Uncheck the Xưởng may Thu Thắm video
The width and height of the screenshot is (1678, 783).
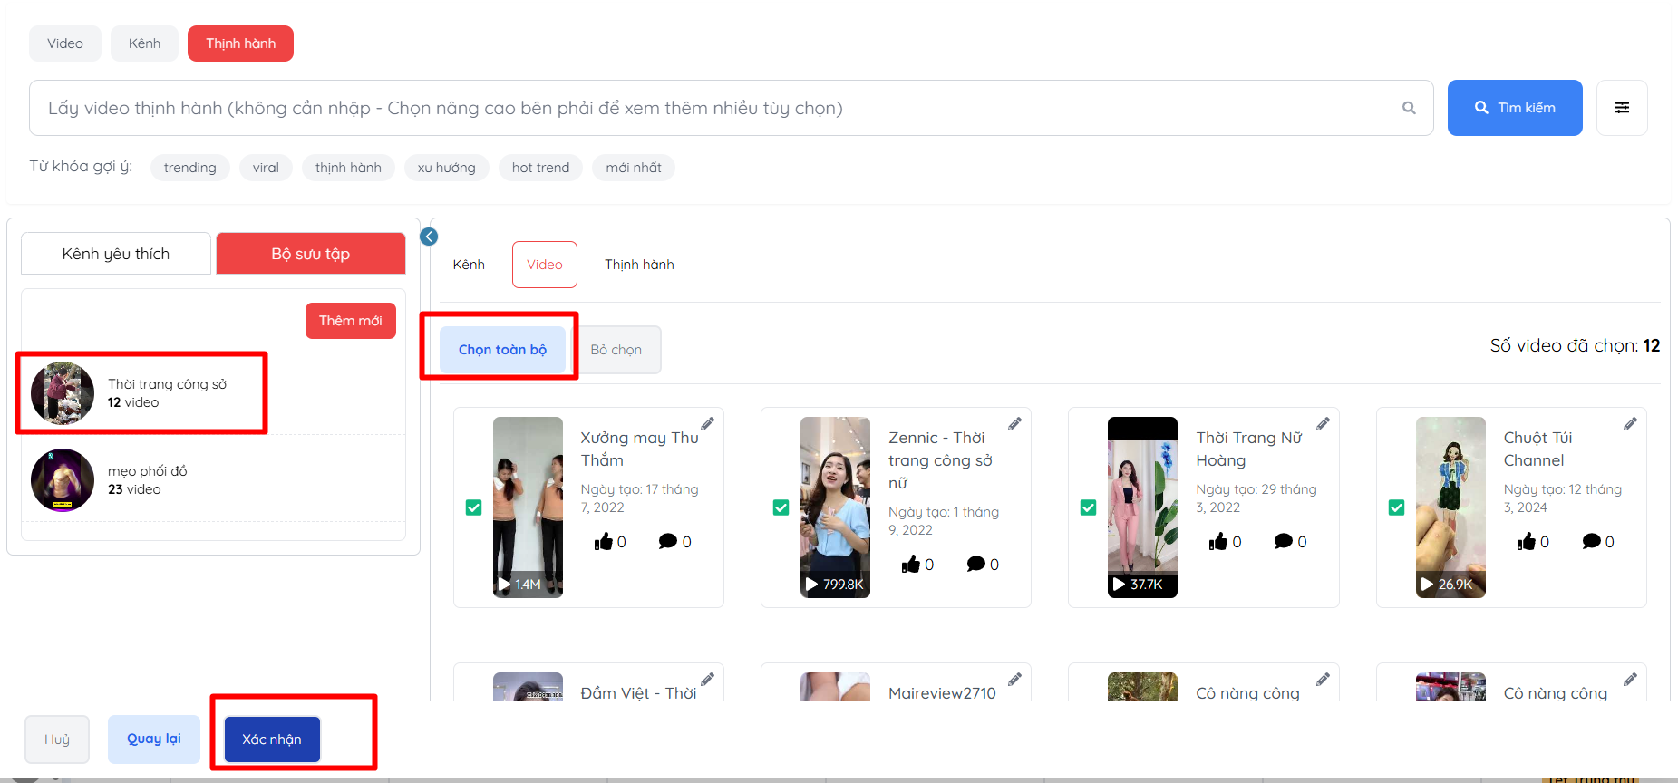(x=473, y=507)
